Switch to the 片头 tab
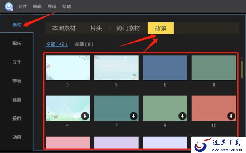 click(x=96, y=28)
